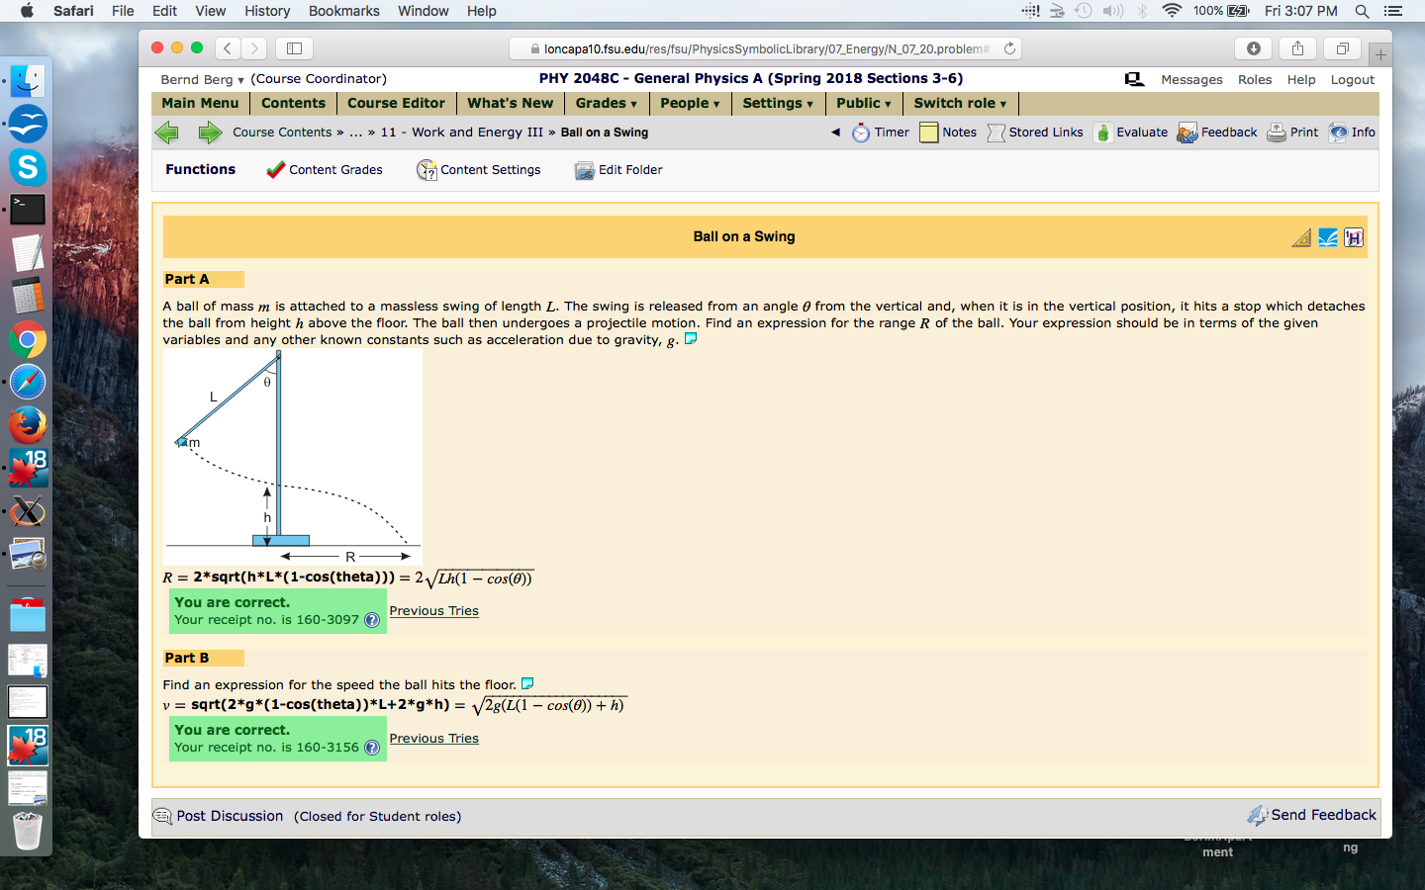This screenshot has height=890, width=1425.
Task: Open the Roles link
Action: tap(1255, 80)
